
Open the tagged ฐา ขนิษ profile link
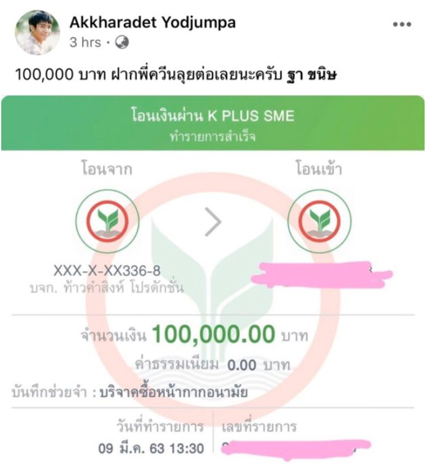pyautogui.click(x=312, y=74)
